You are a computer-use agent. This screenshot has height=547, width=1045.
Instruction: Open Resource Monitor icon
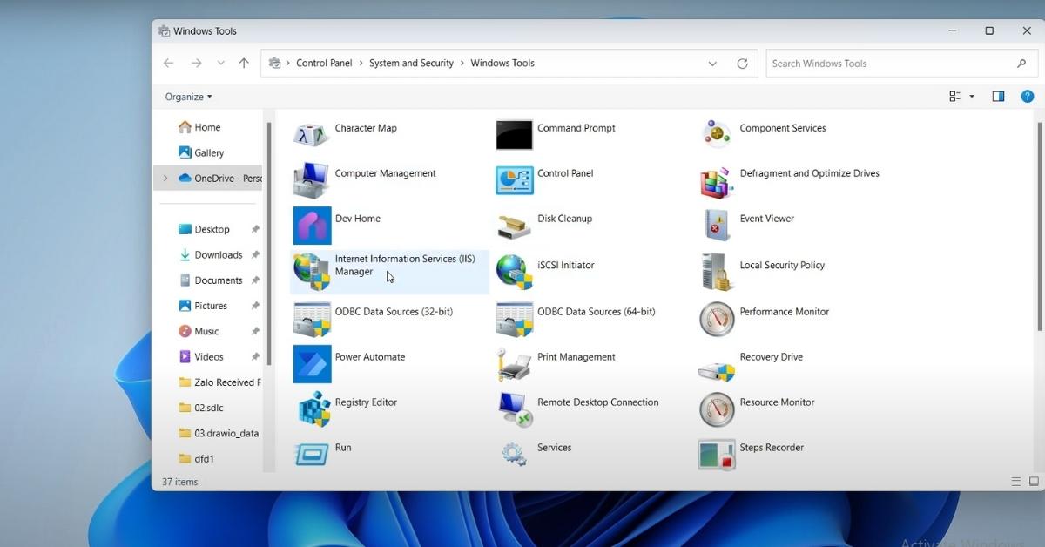[717, 409]
